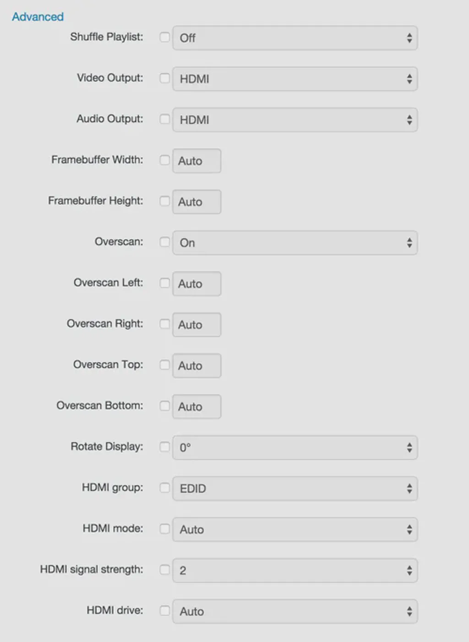The image size is (469, 642).
Task: Click the Framebuffer Height Auto field
Action: tap(196, 202)
